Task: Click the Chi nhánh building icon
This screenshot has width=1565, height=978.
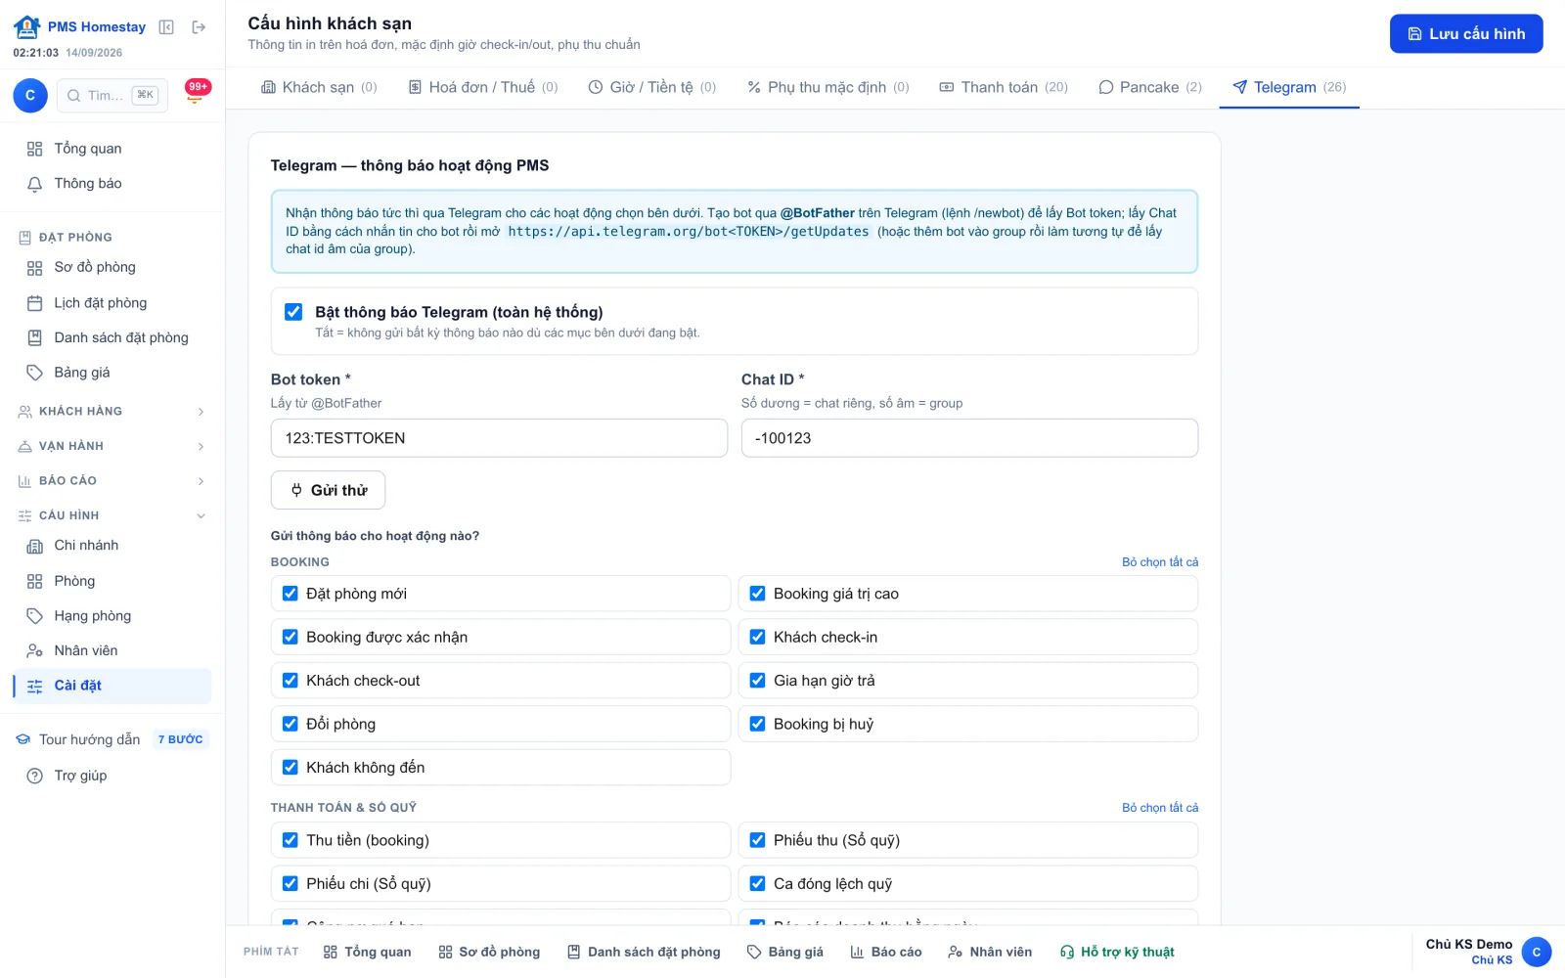Action: point(34,546)
